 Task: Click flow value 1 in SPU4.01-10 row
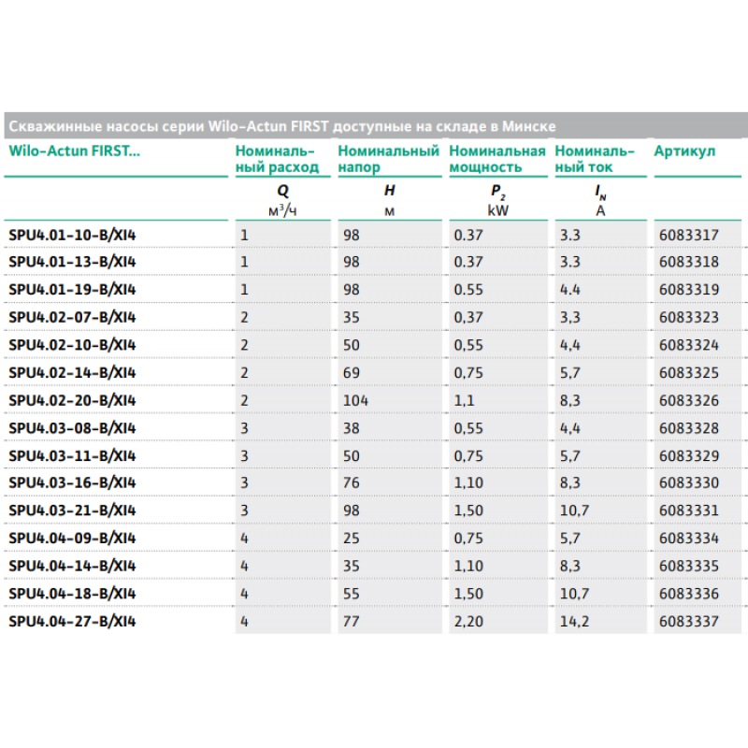pos(244,236)
